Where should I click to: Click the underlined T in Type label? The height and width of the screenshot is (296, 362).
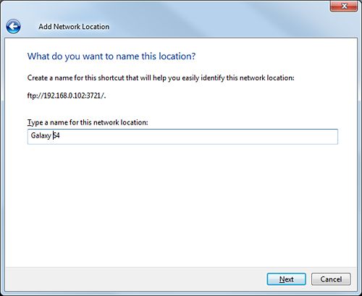29,122
